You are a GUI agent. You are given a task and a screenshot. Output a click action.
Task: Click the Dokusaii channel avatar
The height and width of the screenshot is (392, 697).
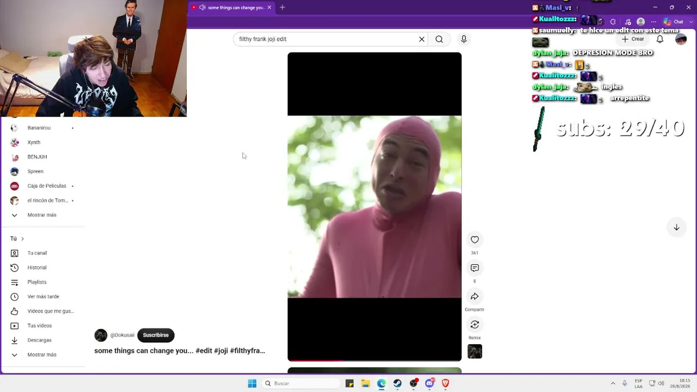tap(101, 335)
